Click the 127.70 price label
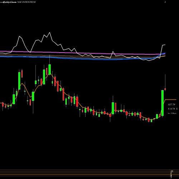Image resolution: width=179 pixels, height=179 pixels. tap(171, 105)
